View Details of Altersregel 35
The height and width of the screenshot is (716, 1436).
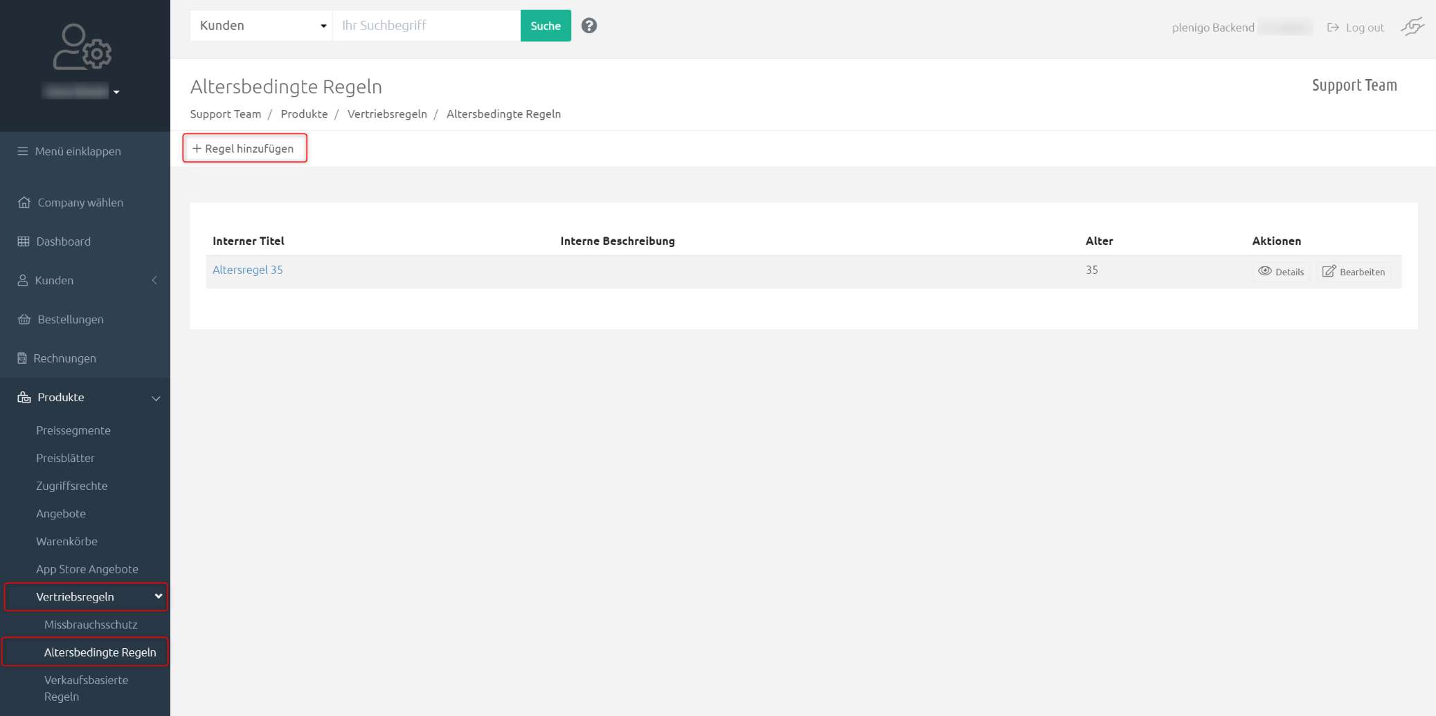tap(1280, 272)
